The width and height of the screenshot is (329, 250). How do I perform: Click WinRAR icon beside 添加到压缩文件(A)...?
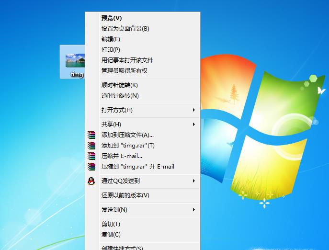[91, 135]
